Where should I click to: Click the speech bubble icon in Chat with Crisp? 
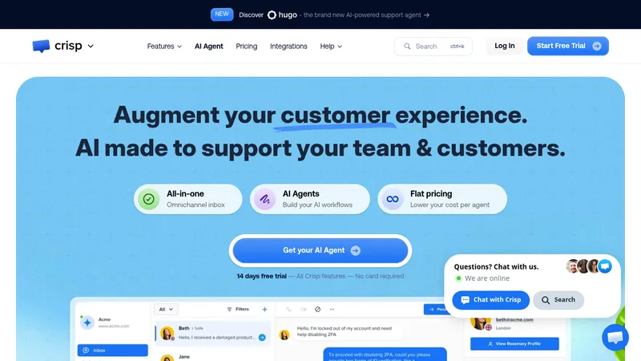tap(466, 300)
